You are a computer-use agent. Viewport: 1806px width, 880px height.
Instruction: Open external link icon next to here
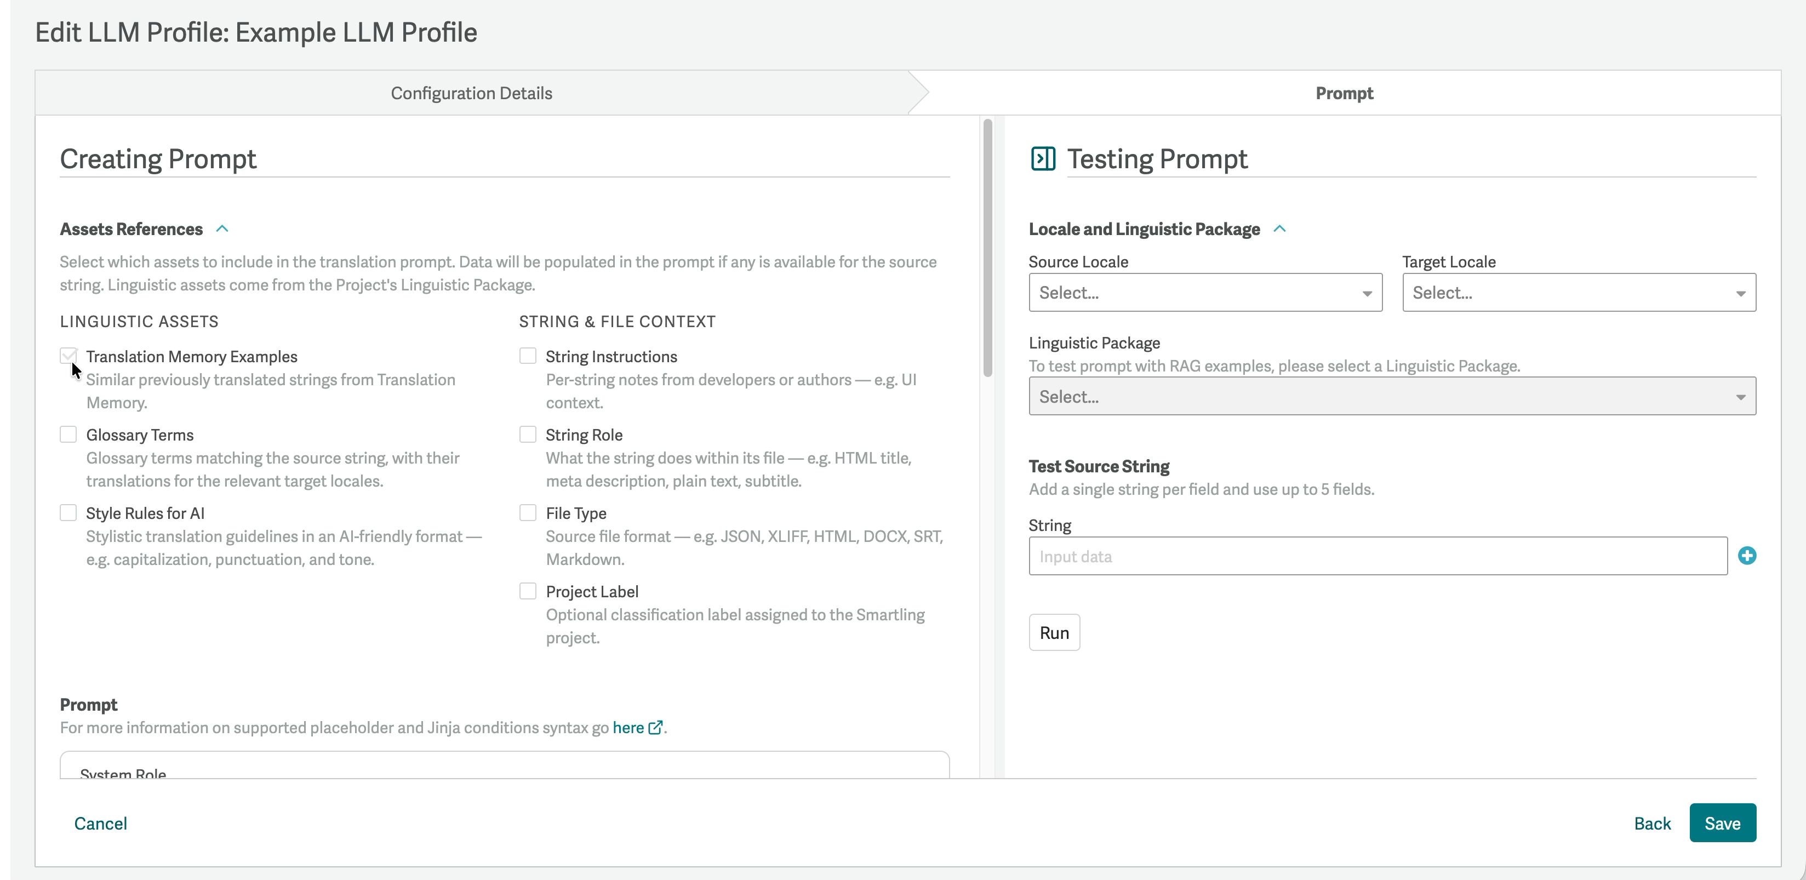pyautogui.click(x=655, y=727)
